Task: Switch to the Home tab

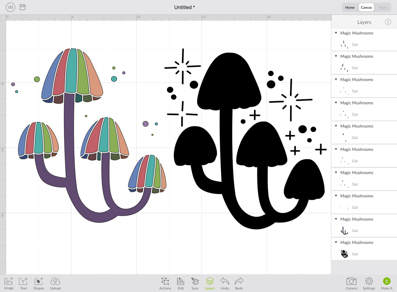Action: pyautogui.click(x=350, y=7)
